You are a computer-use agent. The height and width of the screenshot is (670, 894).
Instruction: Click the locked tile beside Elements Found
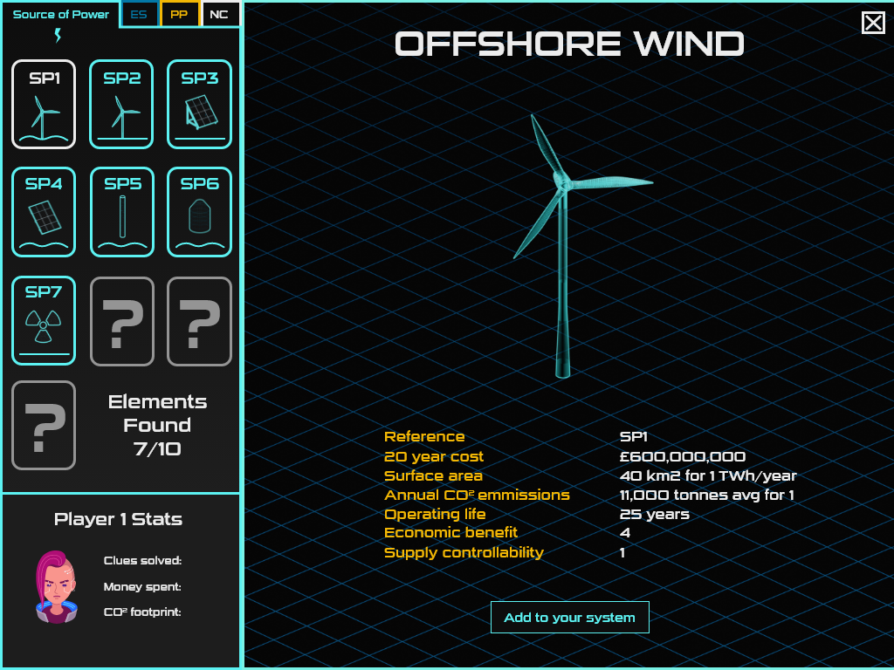click(x=44, y=426)
